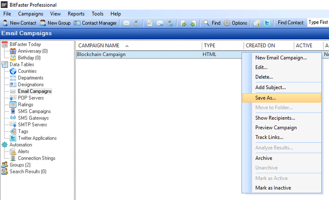329x200 pixels.
Task: Open the SMS Gateways tree node
Action: click(x=33, y=118)
